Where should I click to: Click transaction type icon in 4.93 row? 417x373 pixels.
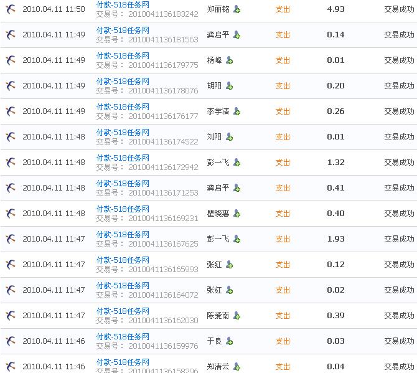coord(11,9)
